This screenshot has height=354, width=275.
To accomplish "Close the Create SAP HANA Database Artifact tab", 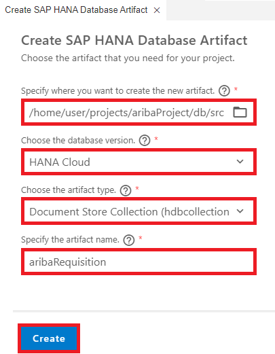I will pos(157,10).
